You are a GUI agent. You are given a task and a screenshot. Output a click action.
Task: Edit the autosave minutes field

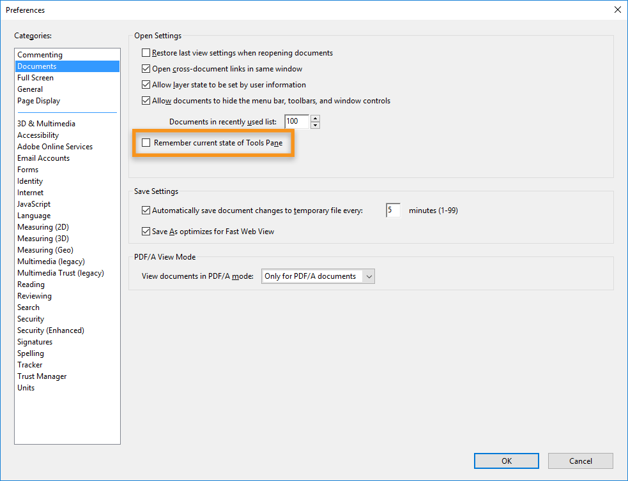(x=392, y=209)
